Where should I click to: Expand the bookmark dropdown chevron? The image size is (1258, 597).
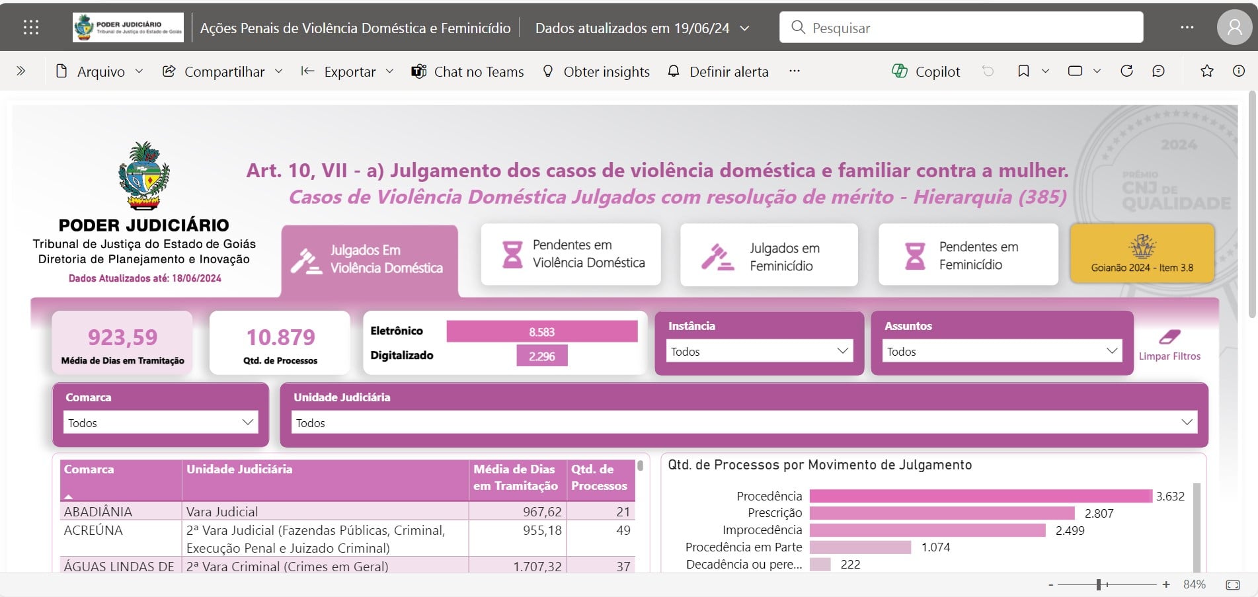1045,71
